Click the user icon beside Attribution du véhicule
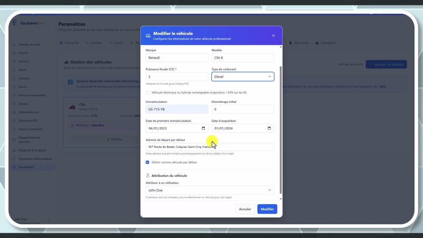Viewport: 423px width, 238px height. (x=148, y=176)
